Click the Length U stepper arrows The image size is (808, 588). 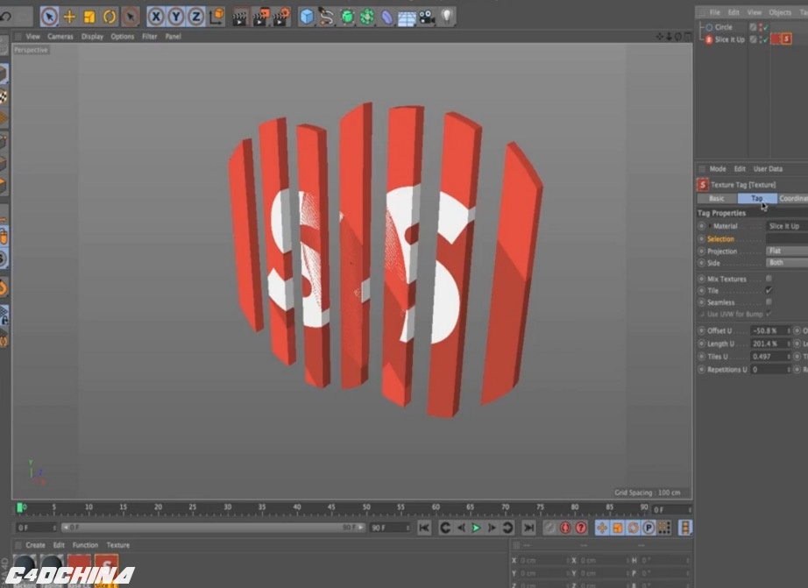[x=789, y=344]
